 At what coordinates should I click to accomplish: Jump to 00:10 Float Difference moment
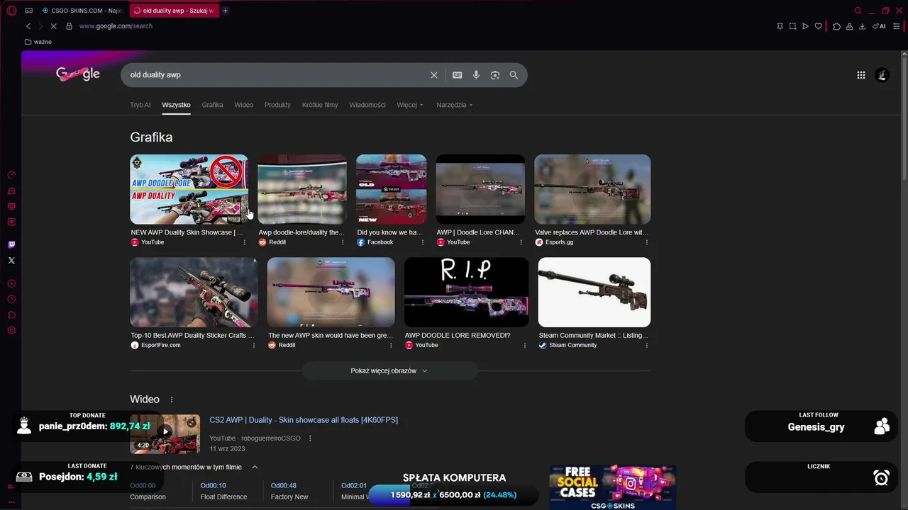[223, 491]
